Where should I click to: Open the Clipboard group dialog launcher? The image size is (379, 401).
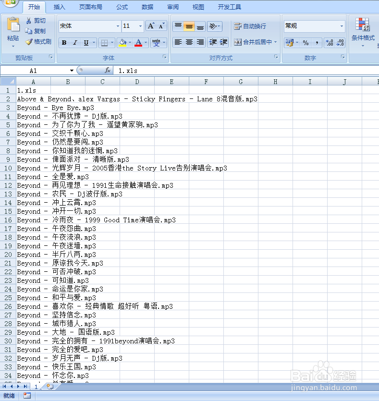tap(51, 57)
